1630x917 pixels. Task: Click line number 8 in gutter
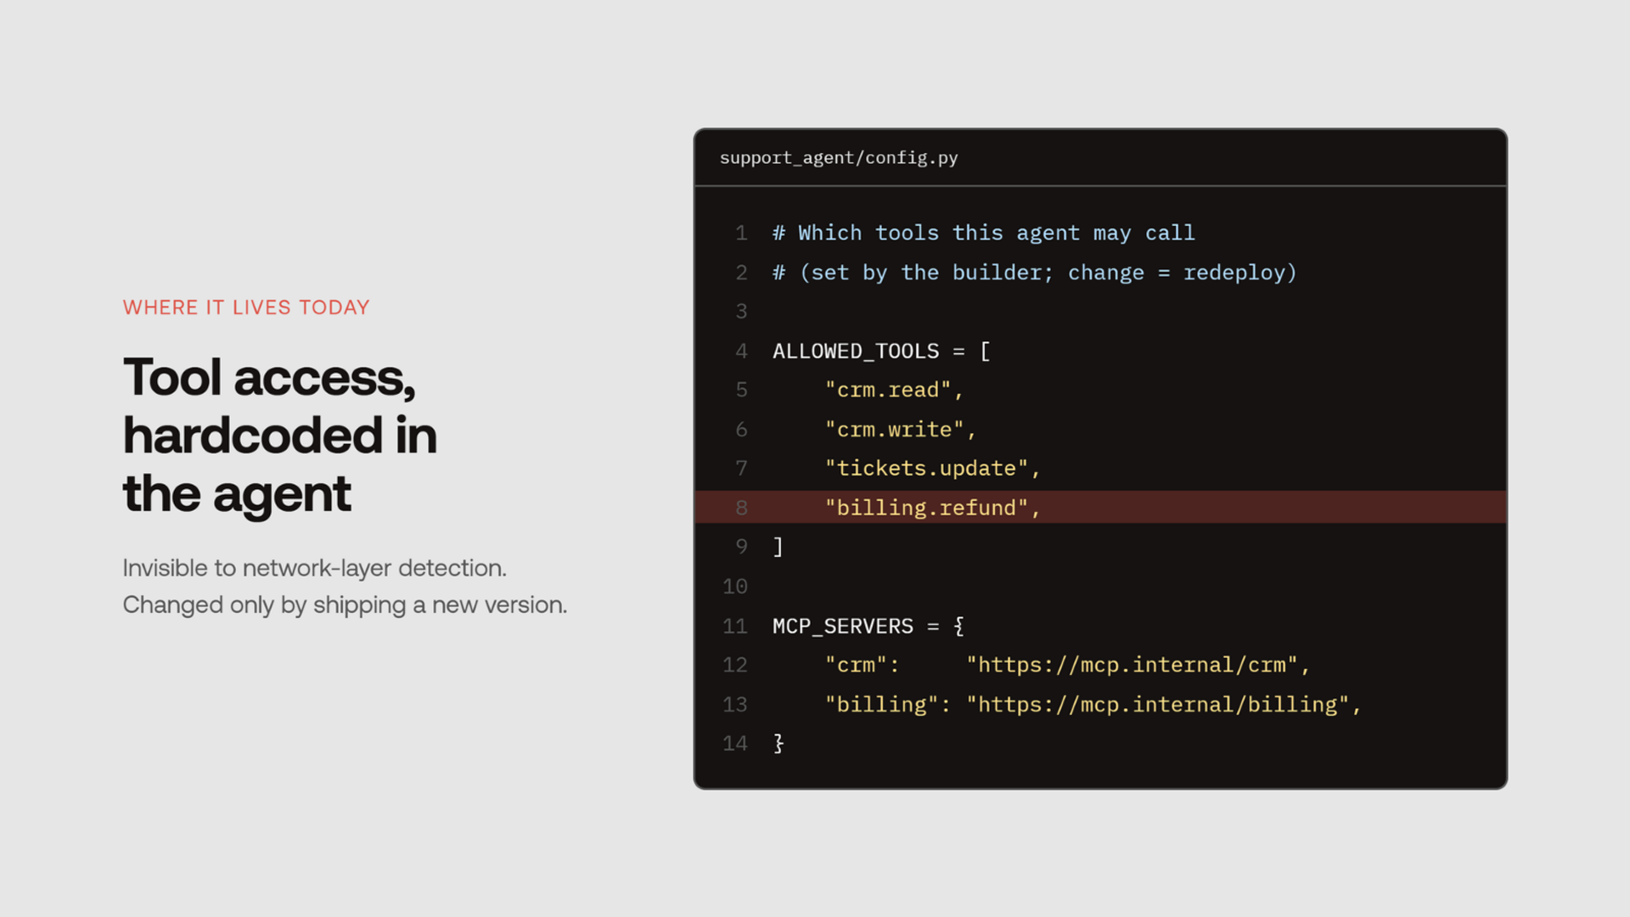pos(741,508)
